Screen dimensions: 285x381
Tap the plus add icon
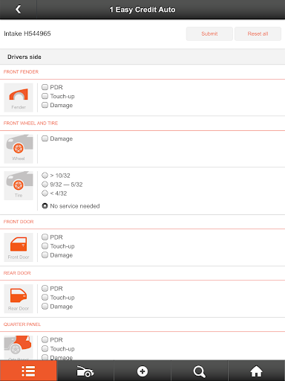pos(142,371)
